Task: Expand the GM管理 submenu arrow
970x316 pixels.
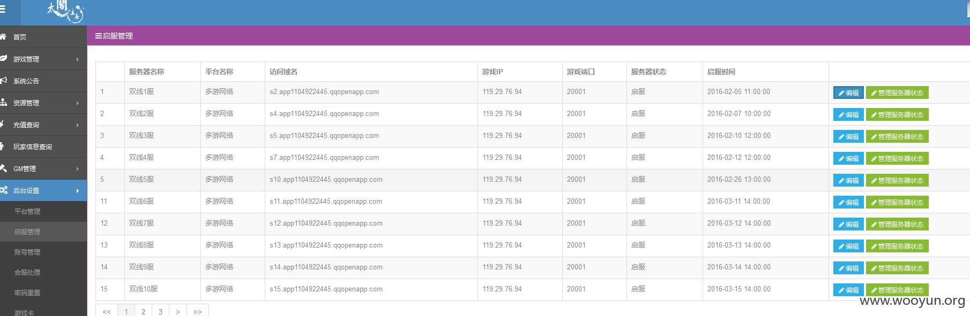Action: point(78,169)
